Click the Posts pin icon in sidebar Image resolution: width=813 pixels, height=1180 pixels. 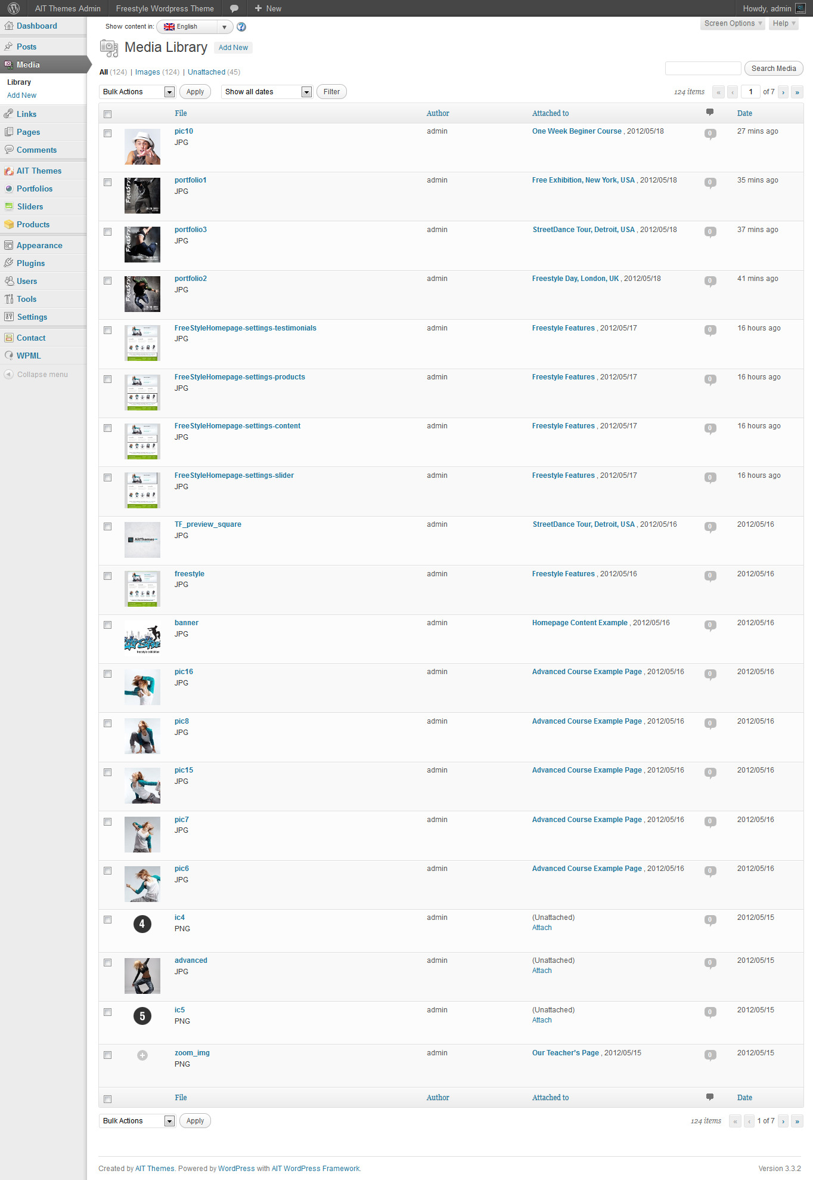pos(9,47)
